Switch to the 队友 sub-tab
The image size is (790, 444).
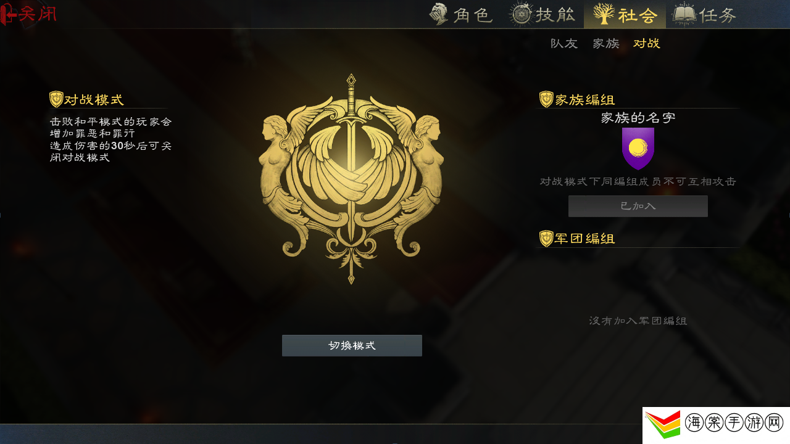point(564,43)
